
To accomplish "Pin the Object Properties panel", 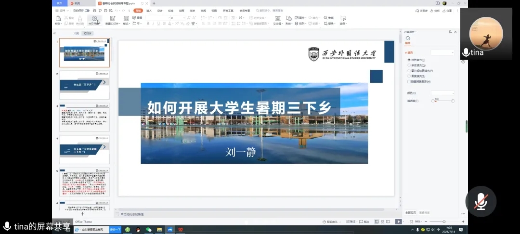I will [x=450, y=32].
